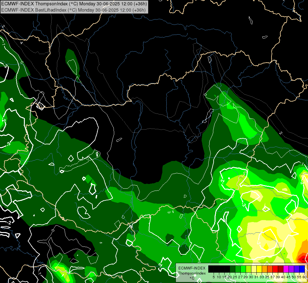Select the indigo 50-55 legend swatch
308x283 pixels.
297,269
